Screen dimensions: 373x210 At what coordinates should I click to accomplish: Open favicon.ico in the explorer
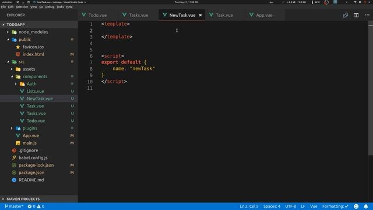(33, 47)
